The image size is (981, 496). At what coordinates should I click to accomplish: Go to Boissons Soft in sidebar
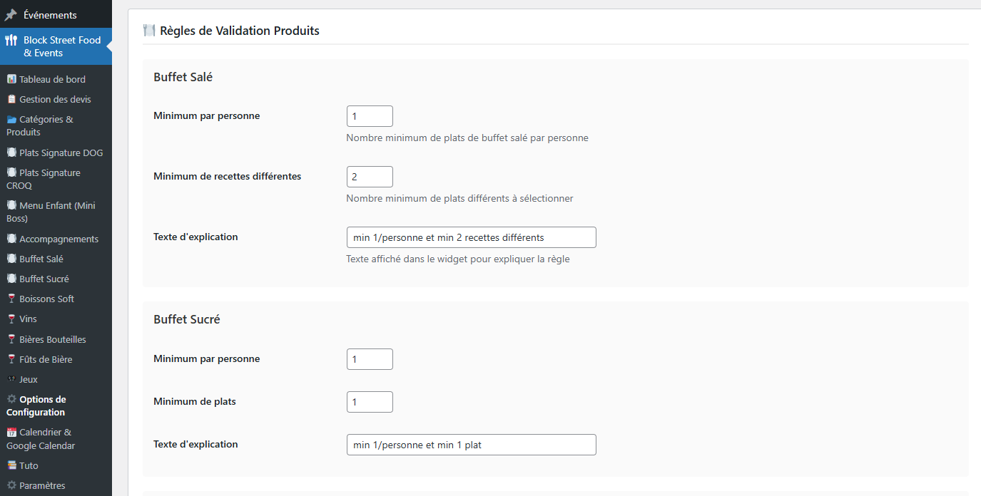46,299
